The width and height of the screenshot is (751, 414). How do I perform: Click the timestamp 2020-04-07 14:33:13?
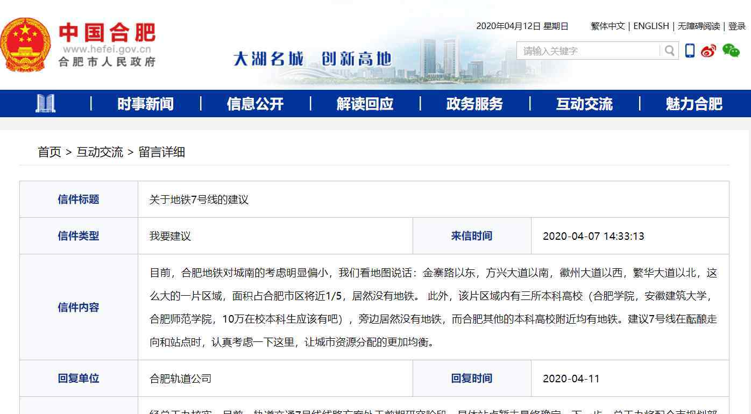(x=593, y=236)
